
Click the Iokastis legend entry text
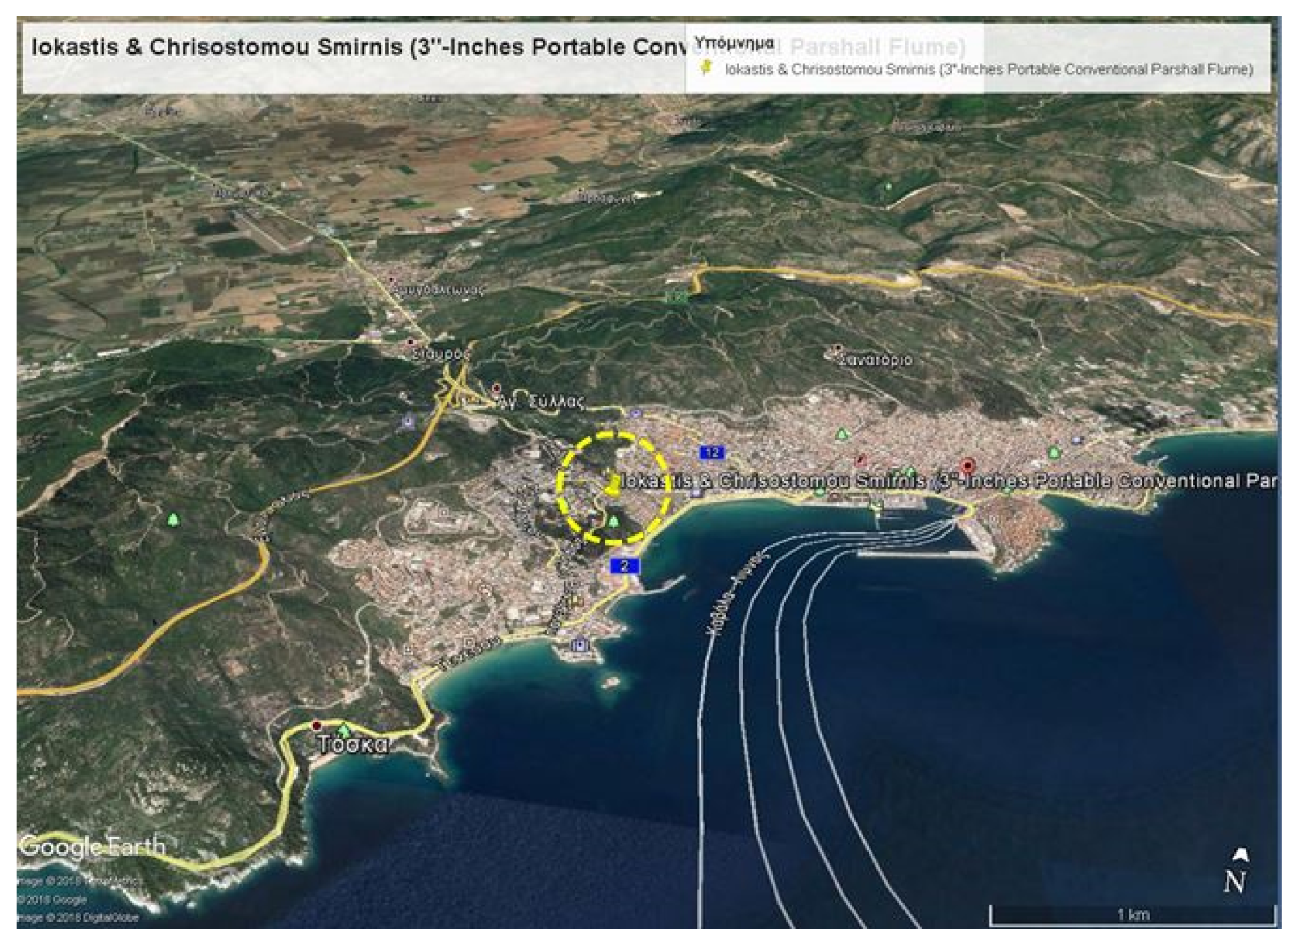(989, 69)
